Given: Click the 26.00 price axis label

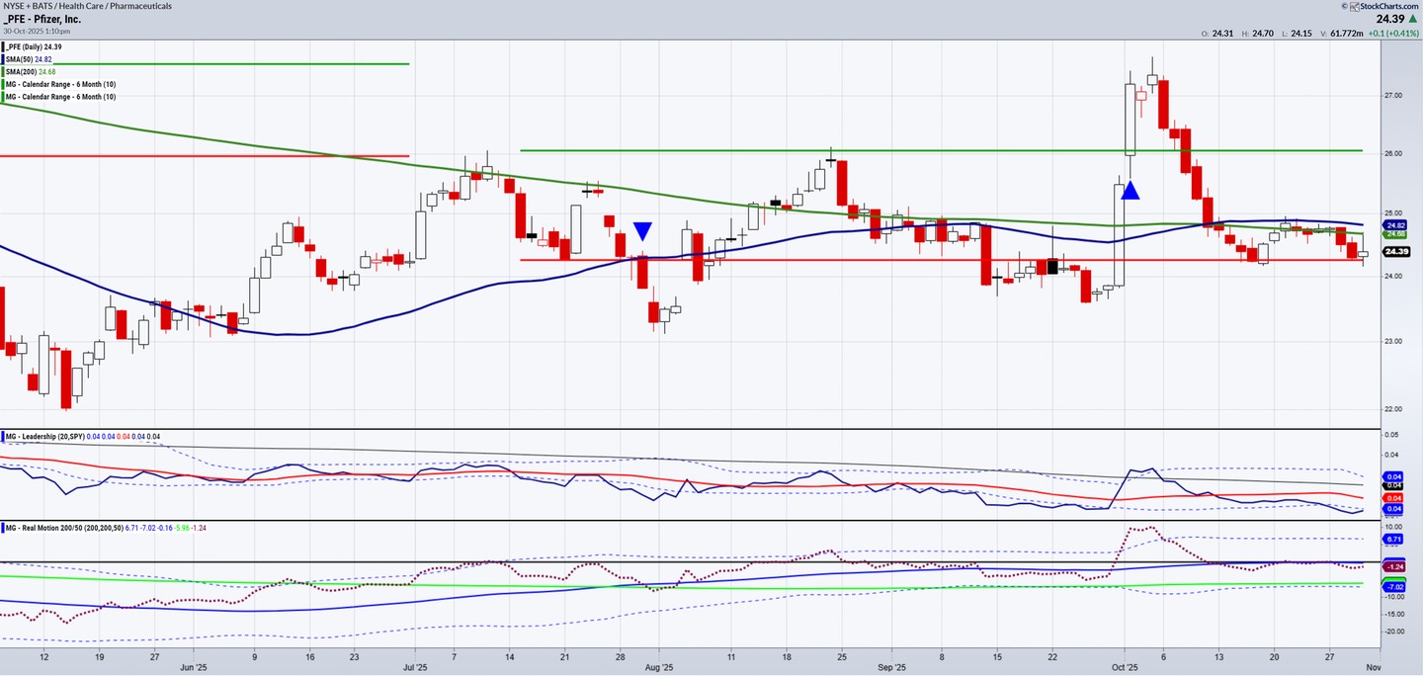Looking at the screenshot, I should (1393, 154).
